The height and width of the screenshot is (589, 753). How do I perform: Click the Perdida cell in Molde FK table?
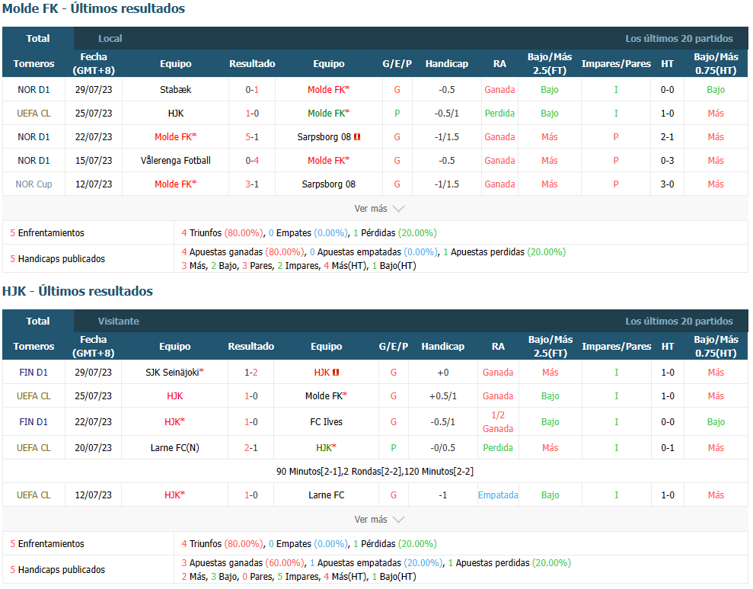[499, 114]
